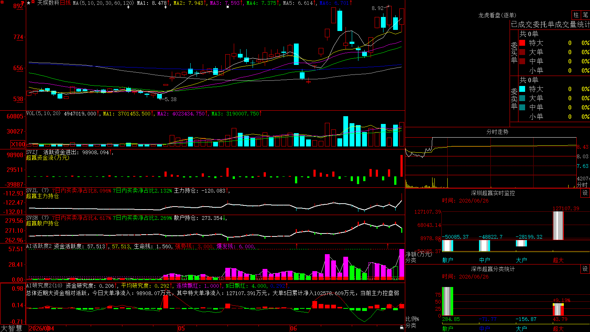The width and height of the screenshot is (590, 332).
Task: Click the 深圳超赢实时监控 panel title
Action: pos(493,193)
